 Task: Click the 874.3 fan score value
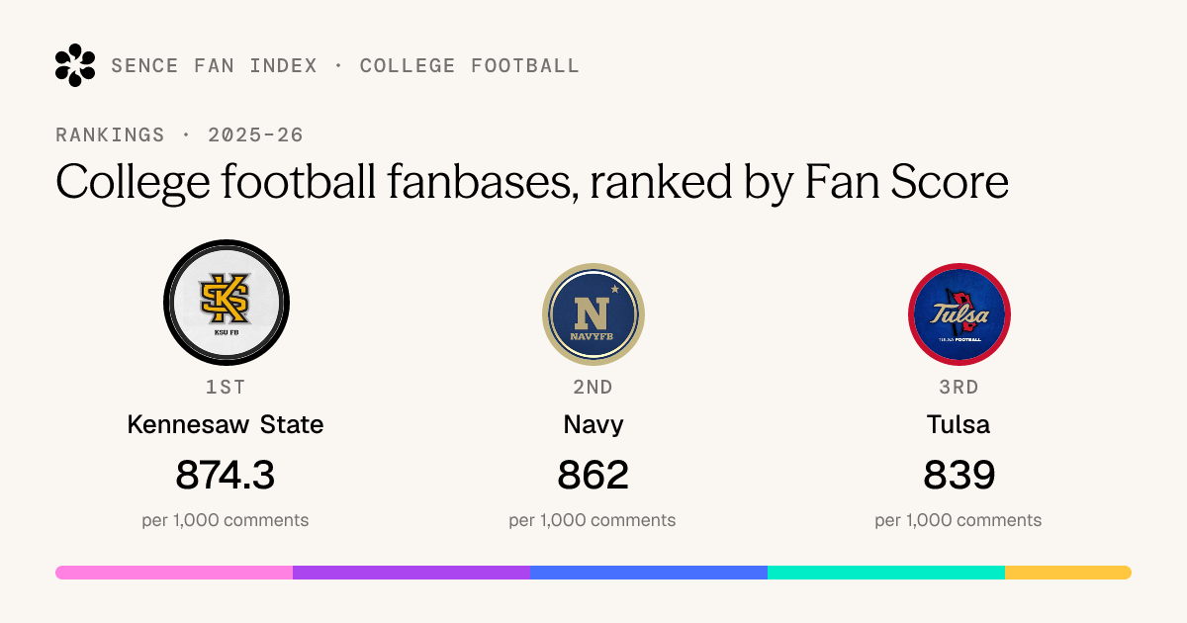(x=226, y=476)
